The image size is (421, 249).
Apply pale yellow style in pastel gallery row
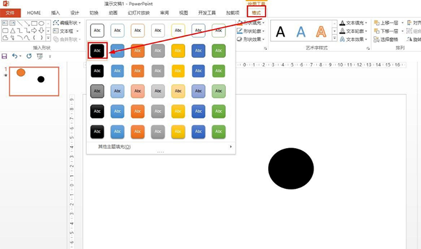(178, 91)
